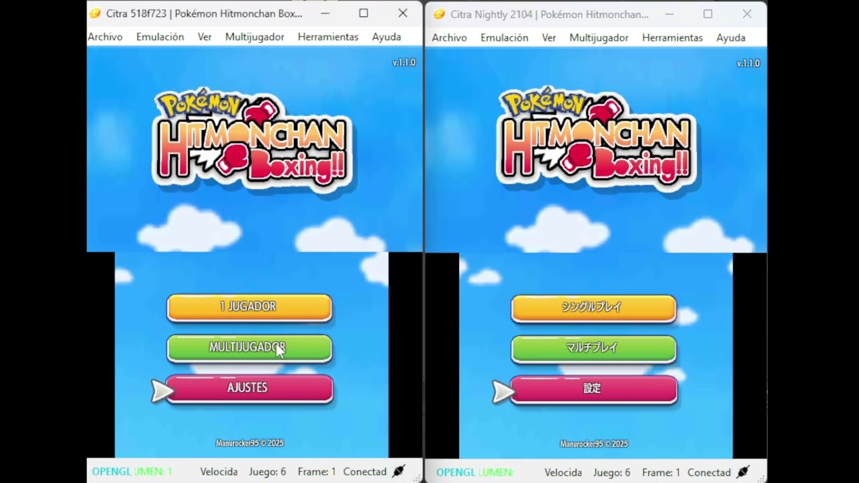Open Ayuda menu in Citra 518f723 window
The height and width of the screenshot is (483, 859).
point(387,37)
